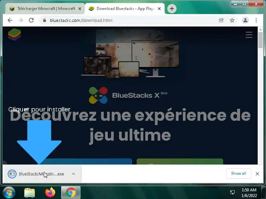Go back using the browser back arrow
The height and width of the screenshot is (199, 266).
point(10,20)
